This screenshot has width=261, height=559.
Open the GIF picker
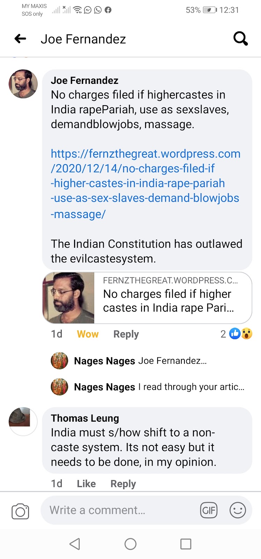click(x=209, y=510)
